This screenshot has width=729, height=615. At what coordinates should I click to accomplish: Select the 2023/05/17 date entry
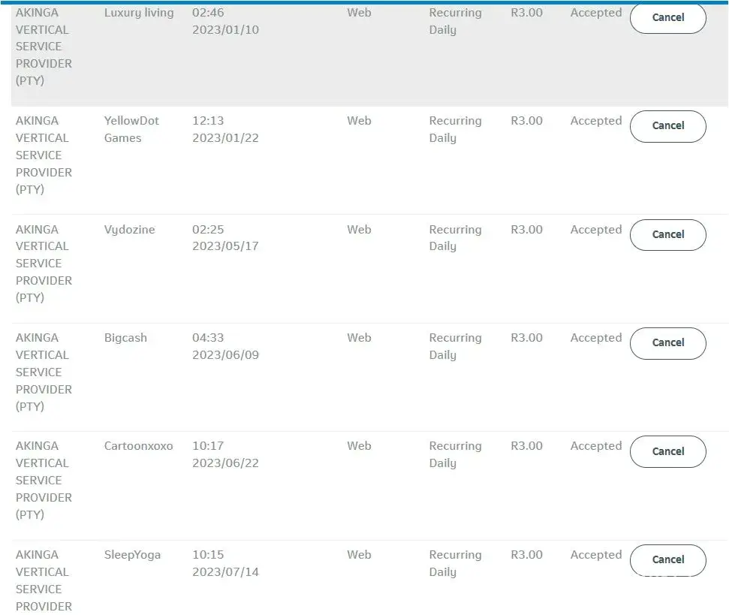coord(225,246)
